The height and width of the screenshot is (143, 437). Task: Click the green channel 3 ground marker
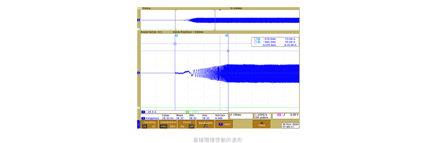[139, 108]
